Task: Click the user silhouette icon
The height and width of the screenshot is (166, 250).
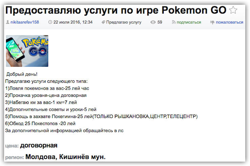Action: coord(7,22)
